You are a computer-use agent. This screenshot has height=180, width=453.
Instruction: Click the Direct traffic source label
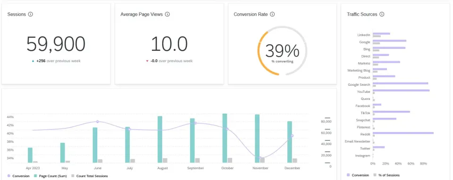click(x=366, y=56)
